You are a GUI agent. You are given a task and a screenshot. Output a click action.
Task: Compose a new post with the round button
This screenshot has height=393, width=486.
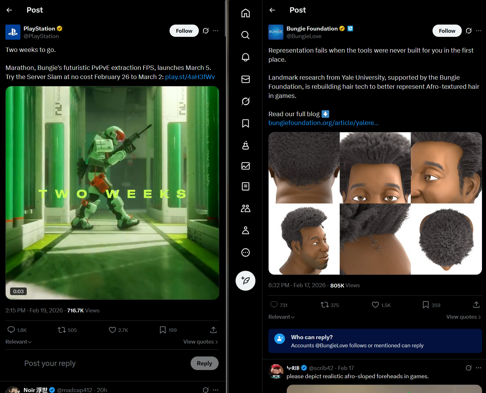245,281
